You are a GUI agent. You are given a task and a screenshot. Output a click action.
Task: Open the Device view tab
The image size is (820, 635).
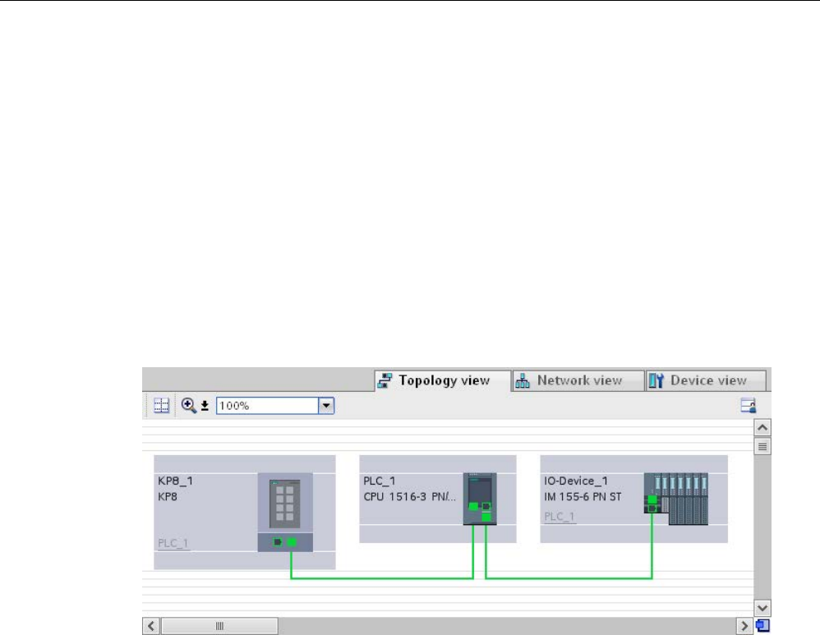coord(706,381)
